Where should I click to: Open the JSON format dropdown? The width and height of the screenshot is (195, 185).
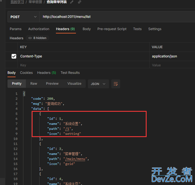tap(98, 84)
